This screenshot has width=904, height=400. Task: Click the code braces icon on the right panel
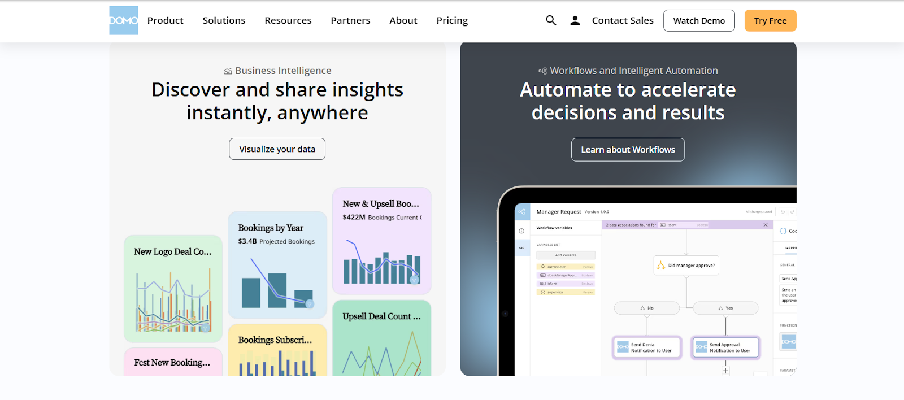coord(783,231)
